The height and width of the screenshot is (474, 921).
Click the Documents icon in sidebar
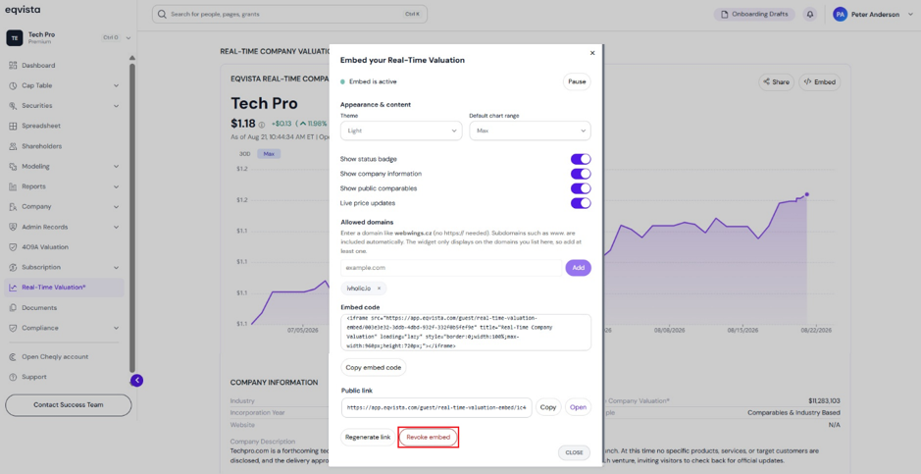click(x=13, y=308)
